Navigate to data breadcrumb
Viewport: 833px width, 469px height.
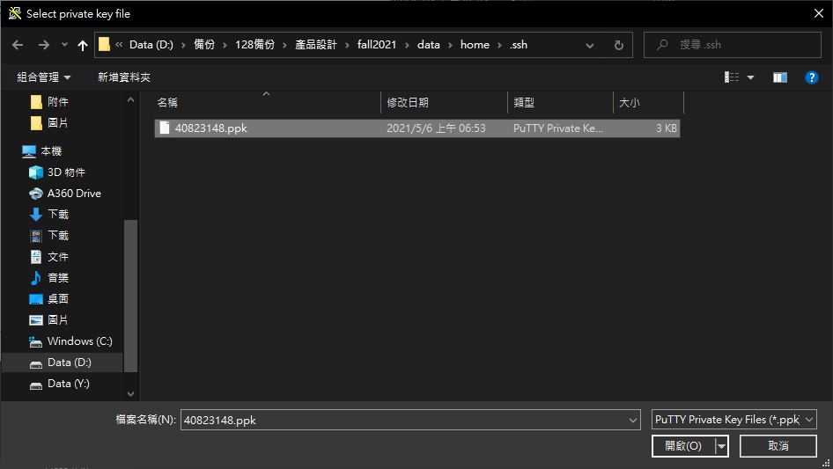coord(428,45)
